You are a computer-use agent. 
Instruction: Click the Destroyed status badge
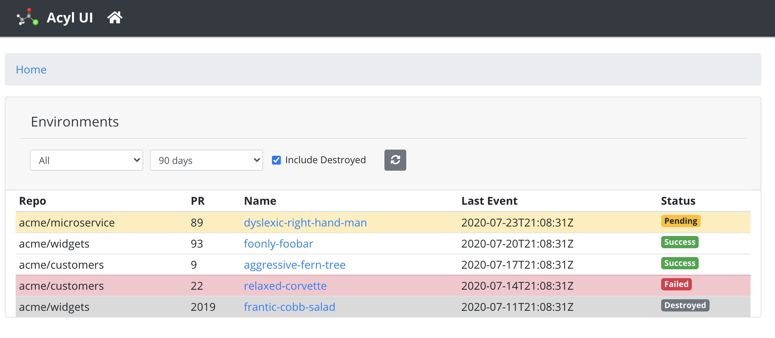pos(685,305)
